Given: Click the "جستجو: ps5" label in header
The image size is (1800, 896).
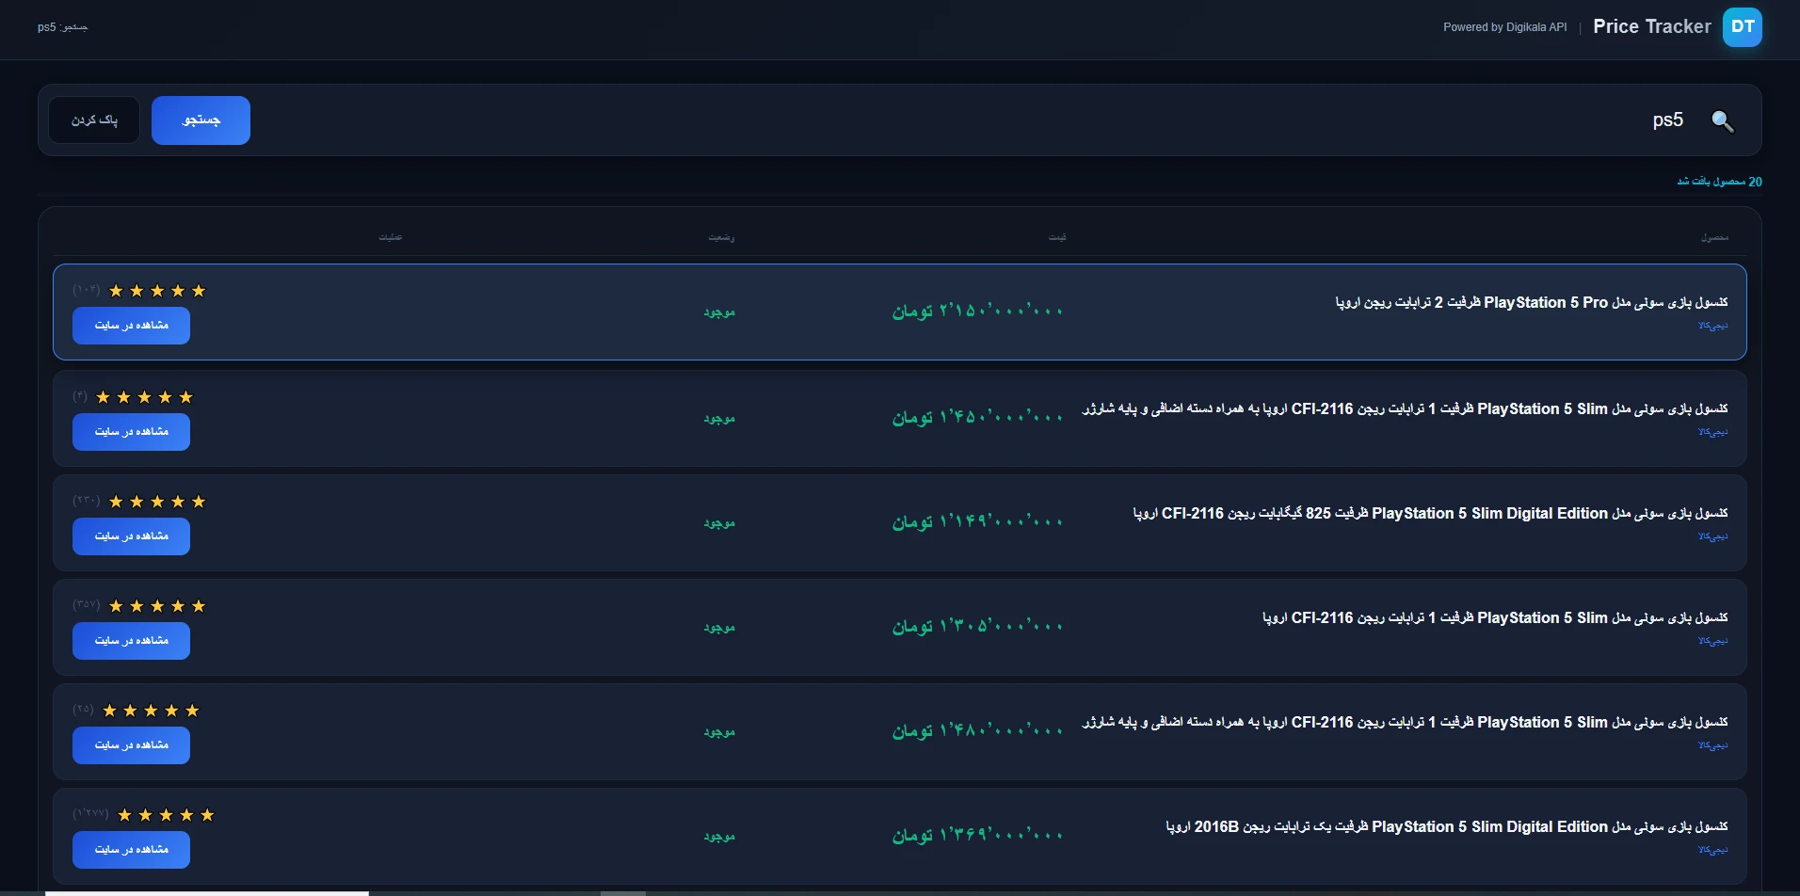Looking at the screenshot, I should pos(62,27).
